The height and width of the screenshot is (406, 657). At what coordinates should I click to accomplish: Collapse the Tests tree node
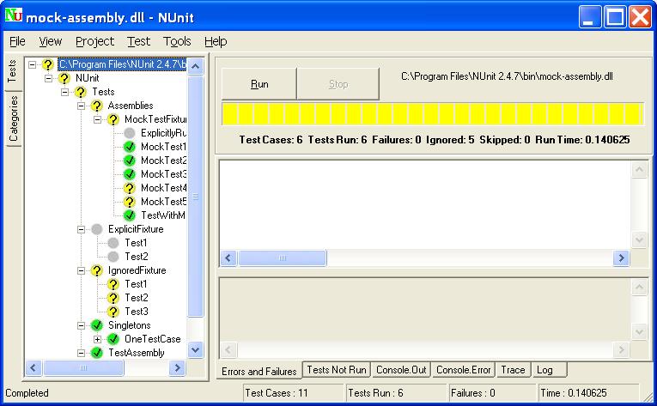click(65, 92)
